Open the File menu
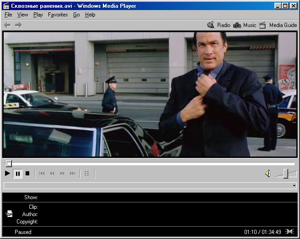This screenshot has height=239, width=300. (x=8, y=15)
